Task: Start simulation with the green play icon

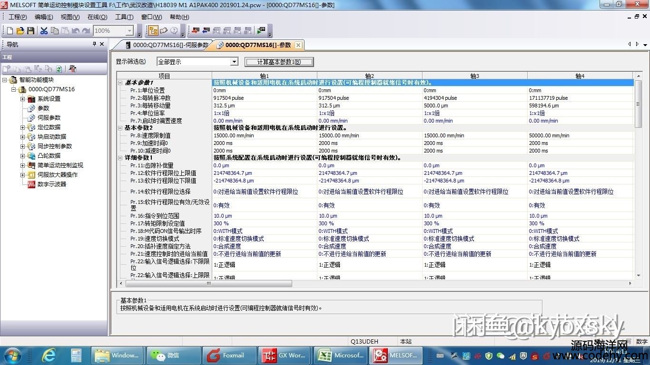Action: [x=261, y=30]
